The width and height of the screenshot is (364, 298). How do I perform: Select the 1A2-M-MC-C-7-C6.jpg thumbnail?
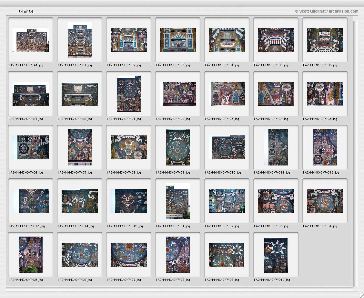click(31, 147)
